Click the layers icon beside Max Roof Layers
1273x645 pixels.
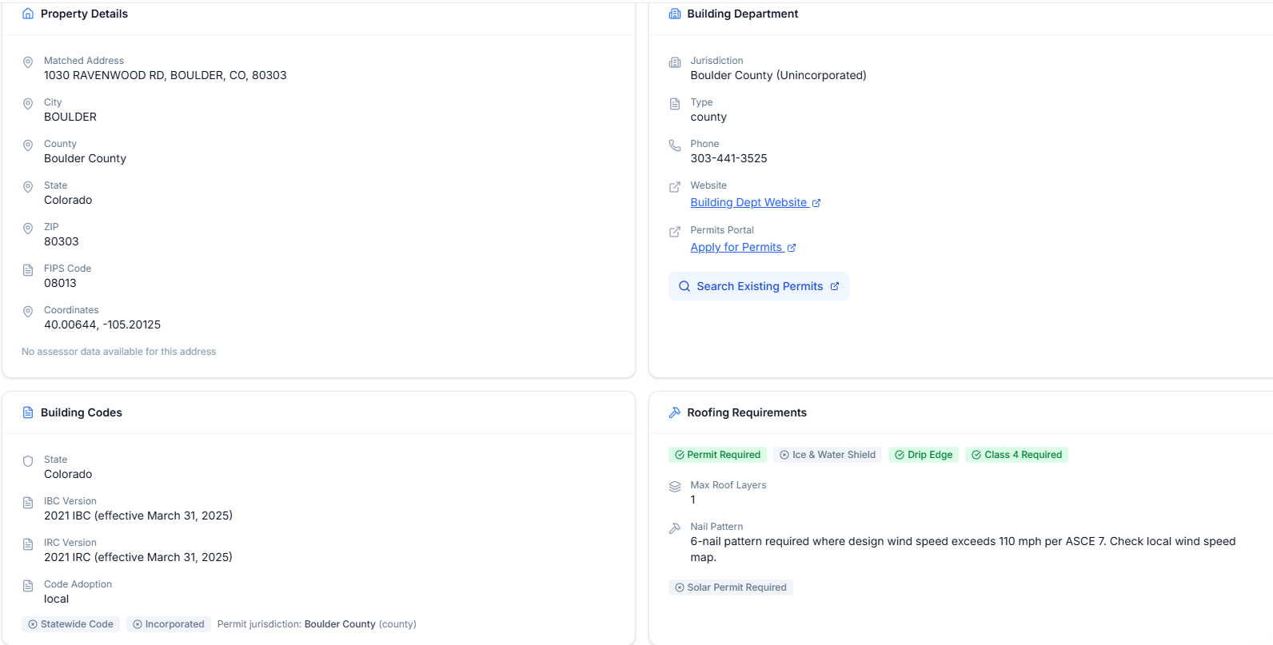click(x=675, y=487)
